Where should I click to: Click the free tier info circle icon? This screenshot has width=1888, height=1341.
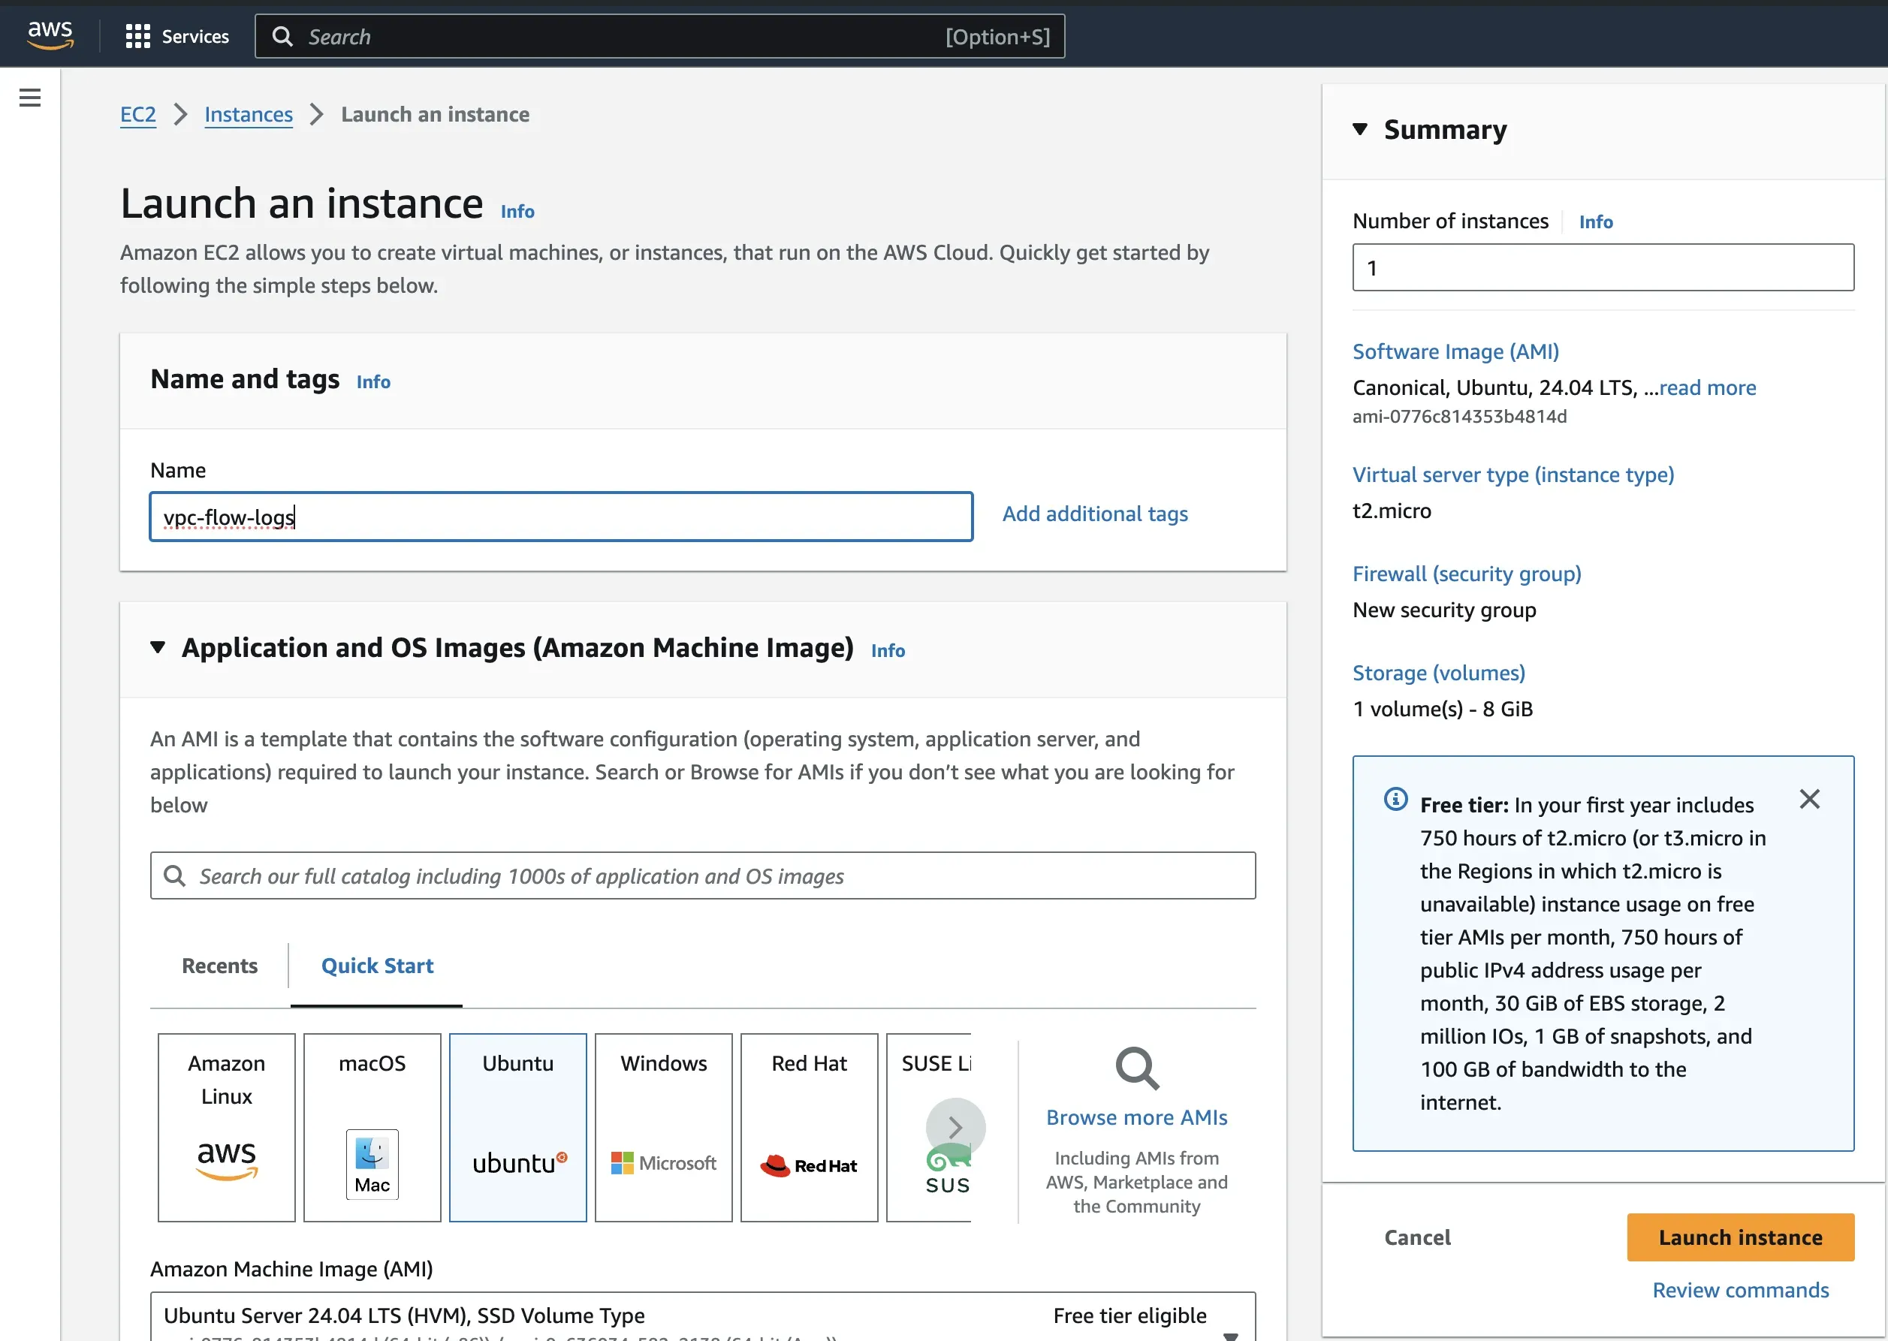point(1396,798)
